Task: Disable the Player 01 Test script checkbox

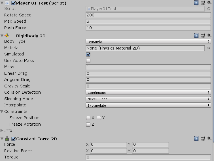Action: coord(13,3)
